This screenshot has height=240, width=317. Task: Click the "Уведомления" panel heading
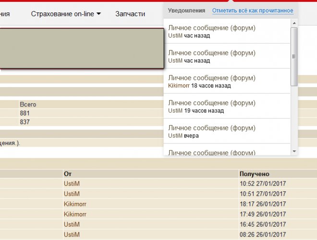coord(186,10)
